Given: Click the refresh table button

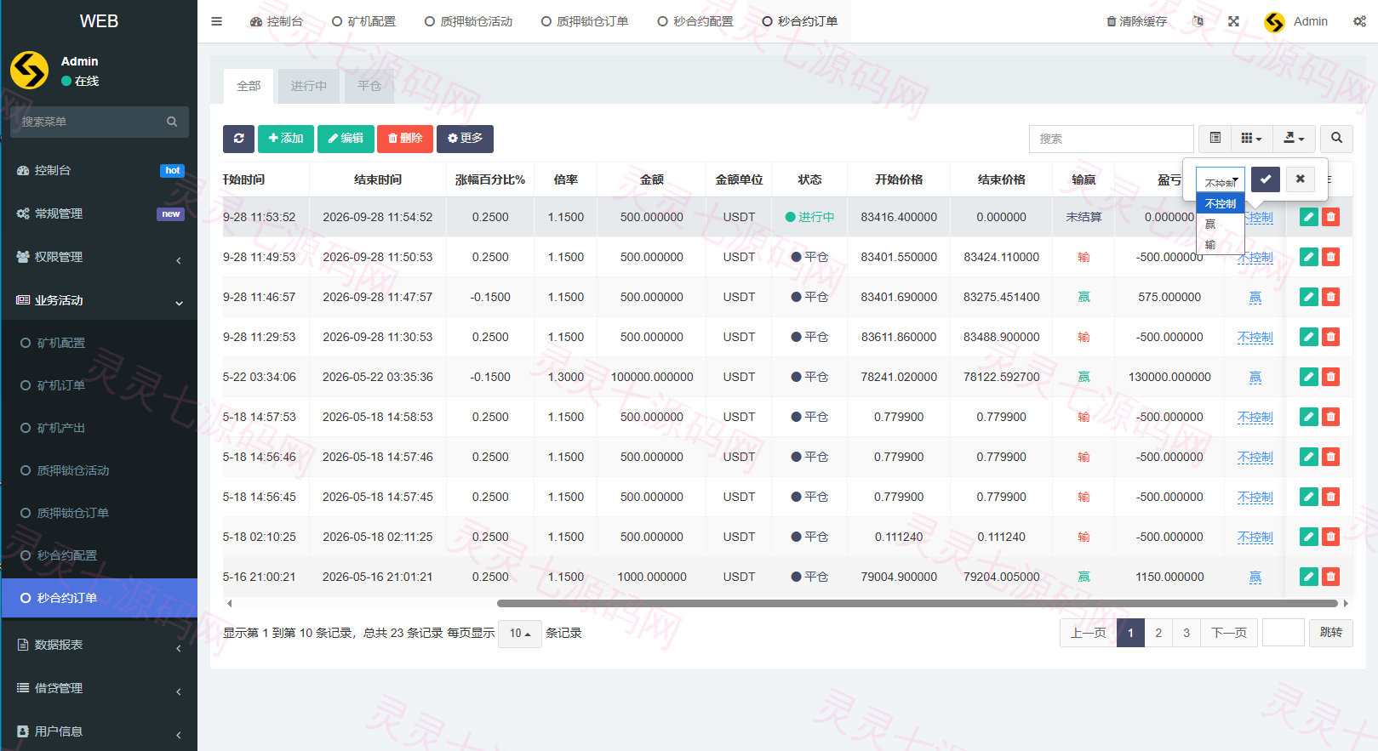Looking at the screenshot, I should (x=238, y=139).
